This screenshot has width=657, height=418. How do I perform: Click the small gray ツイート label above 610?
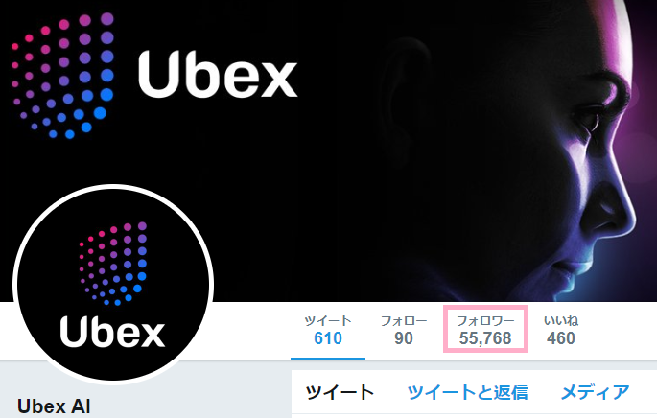(328, 321)
